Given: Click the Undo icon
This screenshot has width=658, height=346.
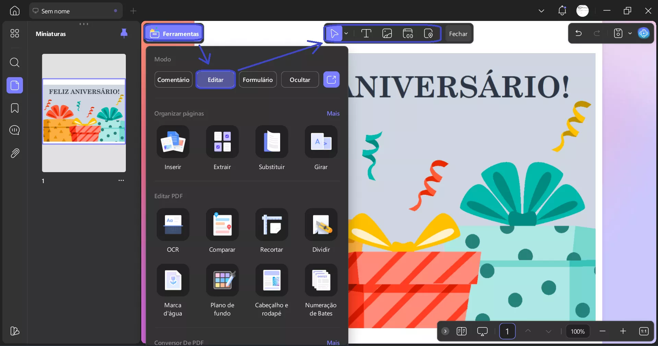Looking at the screenshot, I should [578, 33].
